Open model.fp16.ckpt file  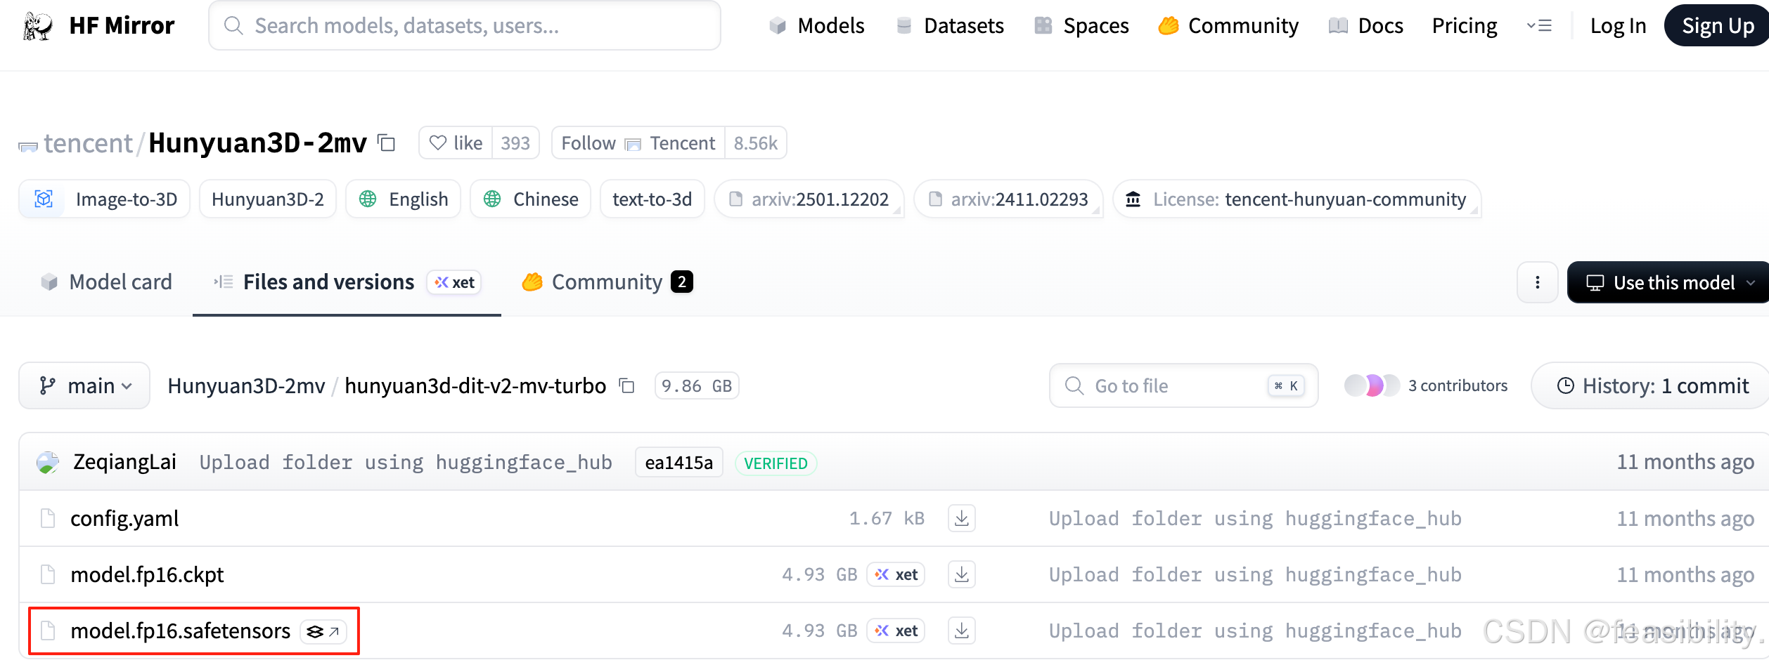click(x=147, y=574)
